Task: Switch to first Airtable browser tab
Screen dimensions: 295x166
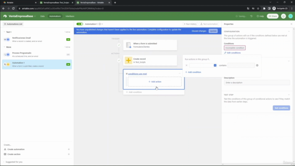Action: pyautogui.click(x=19, y=3)
